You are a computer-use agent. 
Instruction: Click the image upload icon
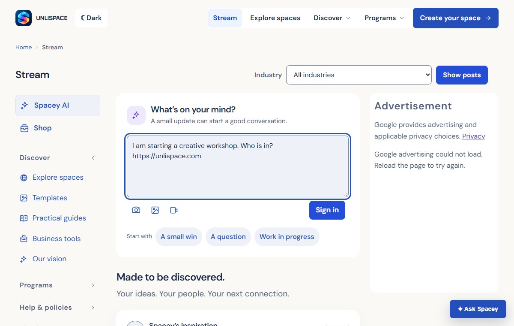pyautogui.click(x=155, y=210)
